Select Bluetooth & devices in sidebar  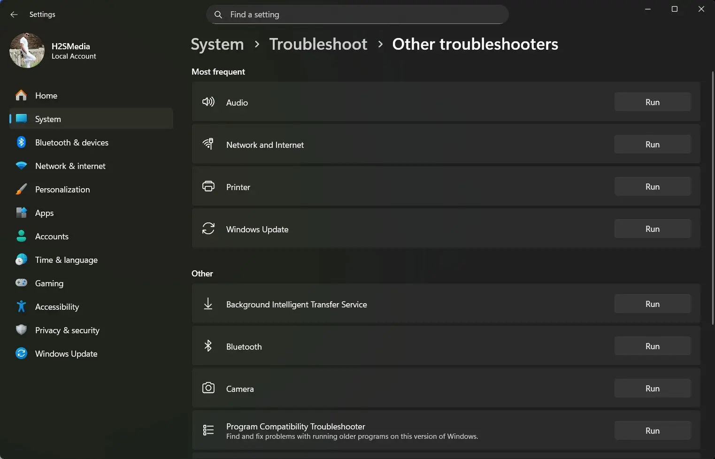[91, 142]
